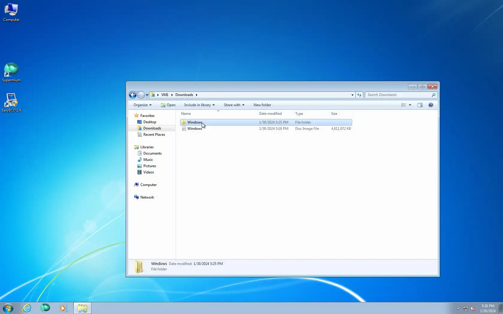Click Downloads in the address breadcrumb
Viewport: 503px width, 314px height.
click(x=184, y=95)
